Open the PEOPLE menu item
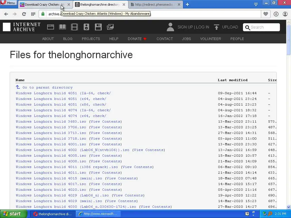291x218 pixels. [x=237, y=39]
